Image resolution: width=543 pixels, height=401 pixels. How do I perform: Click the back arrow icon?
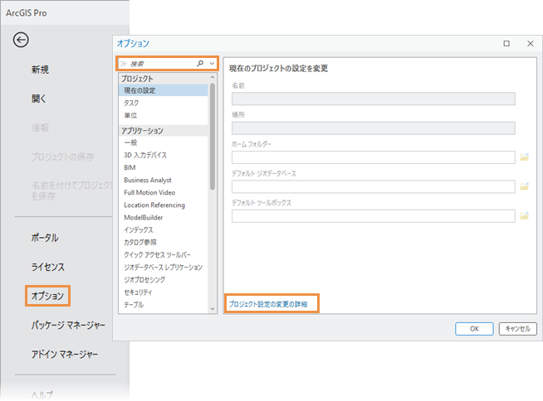click(x=21, y=40)
